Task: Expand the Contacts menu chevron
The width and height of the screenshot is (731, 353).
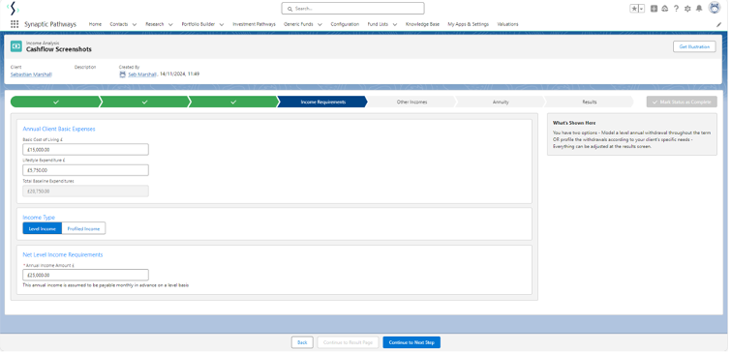Action: 135,24
